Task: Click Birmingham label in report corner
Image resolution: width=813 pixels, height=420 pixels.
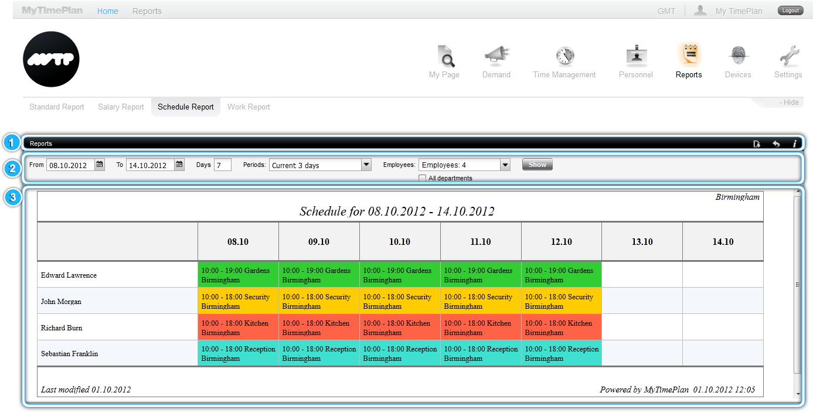Action: (x=737, y=197)
